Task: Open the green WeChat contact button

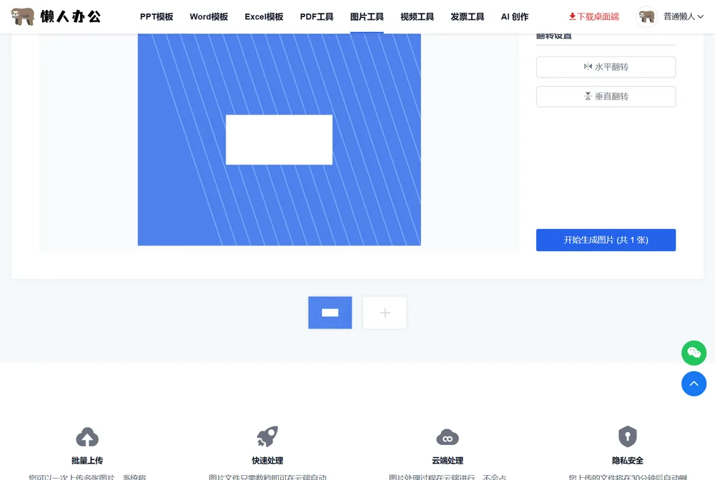Action: click(x=694, y=353)
